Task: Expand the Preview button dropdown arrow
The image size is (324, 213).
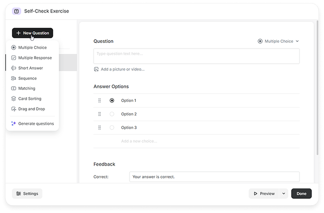Action: [284, 193]
